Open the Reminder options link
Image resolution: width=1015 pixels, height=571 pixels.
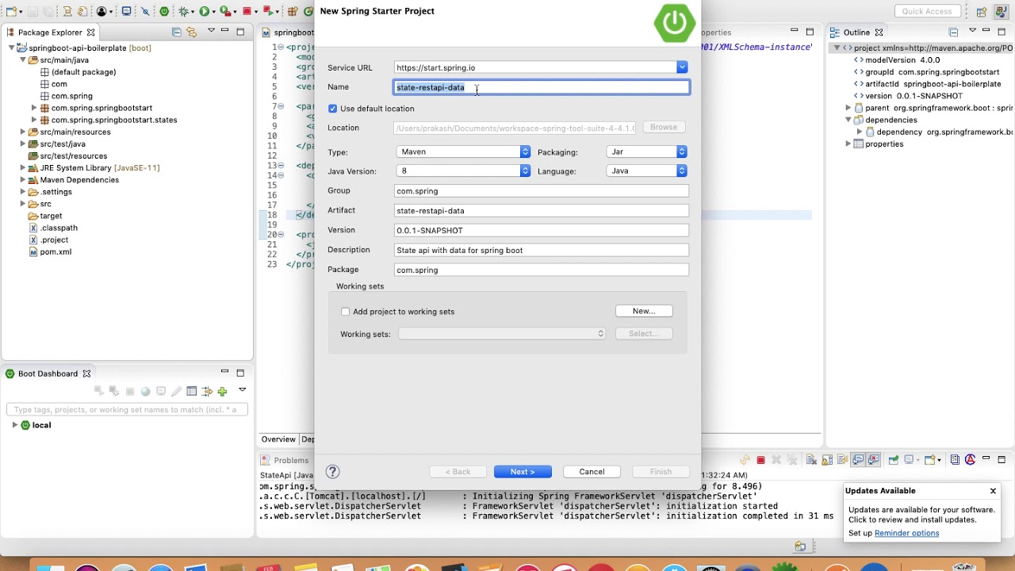point(906,533)
